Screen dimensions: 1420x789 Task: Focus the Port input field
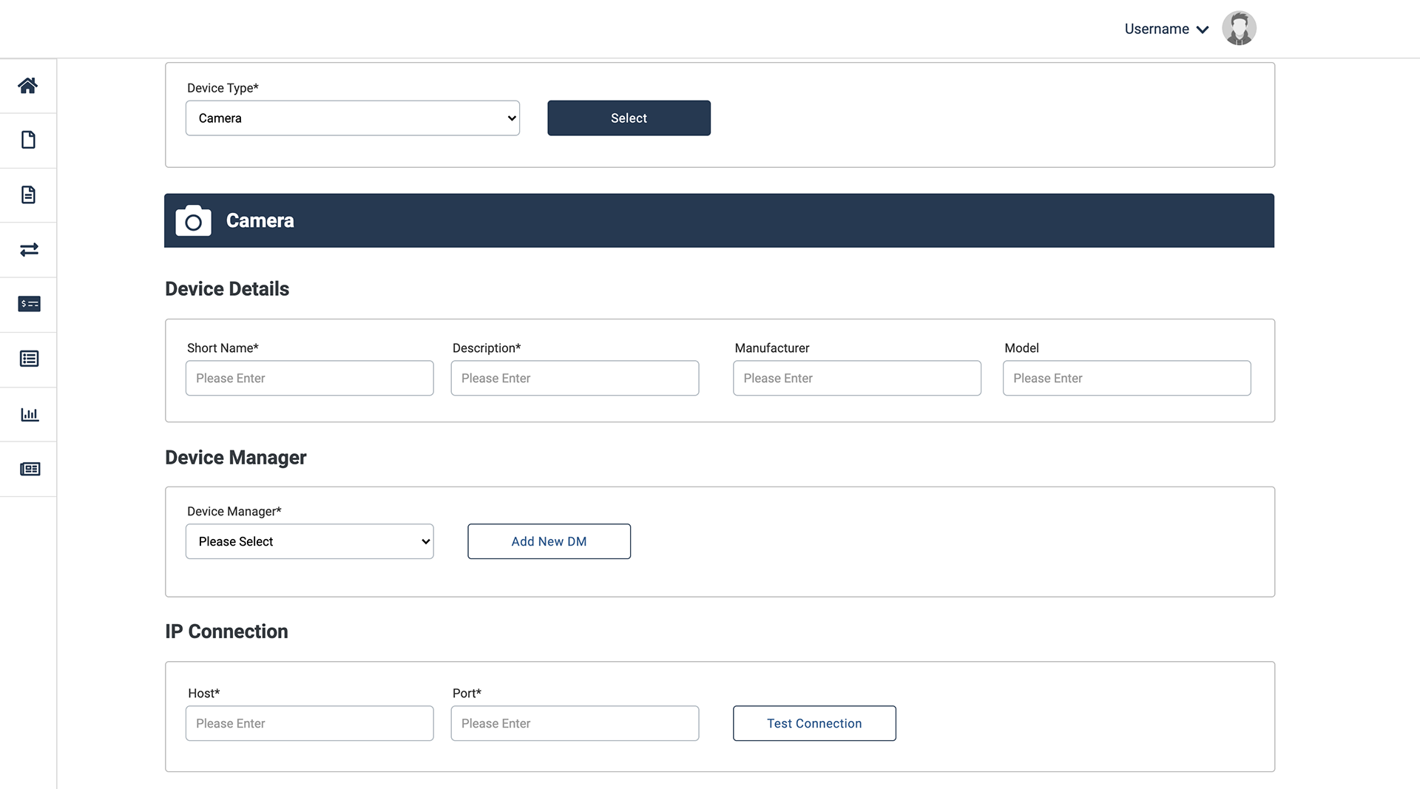pos(575,723)
